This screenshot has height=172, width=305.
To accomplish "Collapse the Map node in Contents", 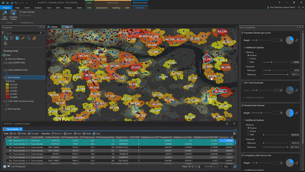I will pyautogui.click(x=3, y=55).
